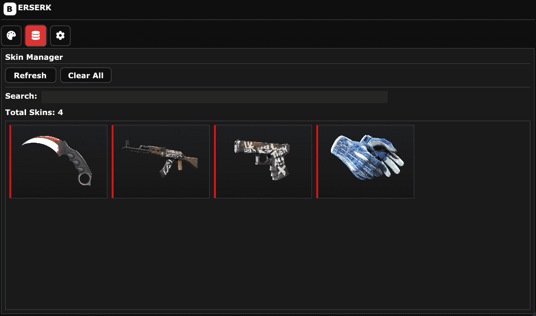Focus the Search input field

point(214,97)
